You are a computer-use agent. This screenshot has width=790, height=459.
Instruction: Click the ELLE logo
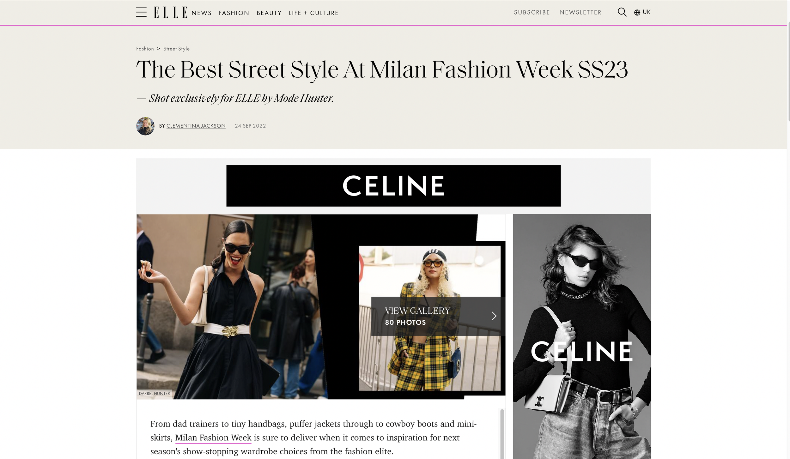171,12
